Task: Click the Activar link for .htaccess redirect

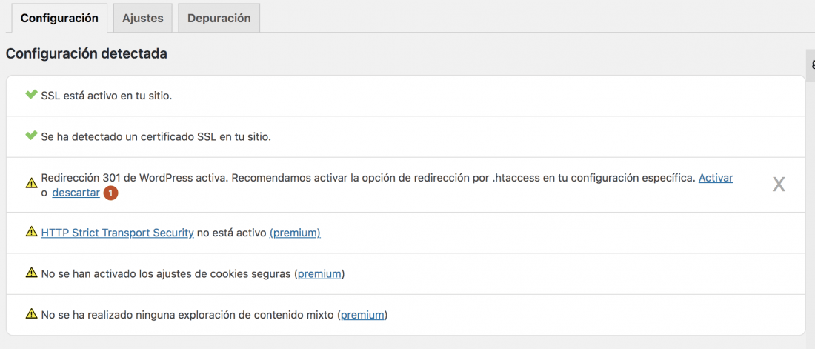Action: point(716,178)
